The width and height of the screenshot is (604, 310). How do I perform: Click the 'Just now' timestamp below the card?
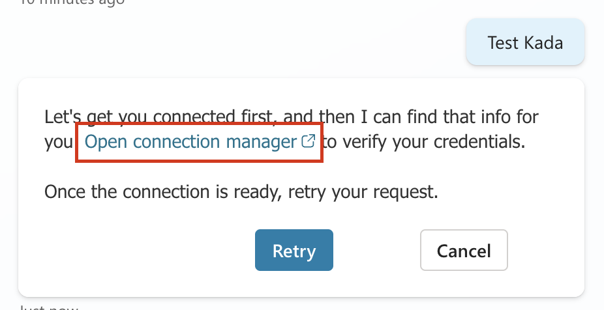[x=49, y=306]
